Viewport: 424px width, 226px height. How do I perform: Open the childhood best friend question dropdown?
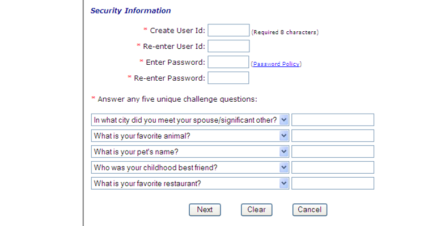[x=283, y=168]
